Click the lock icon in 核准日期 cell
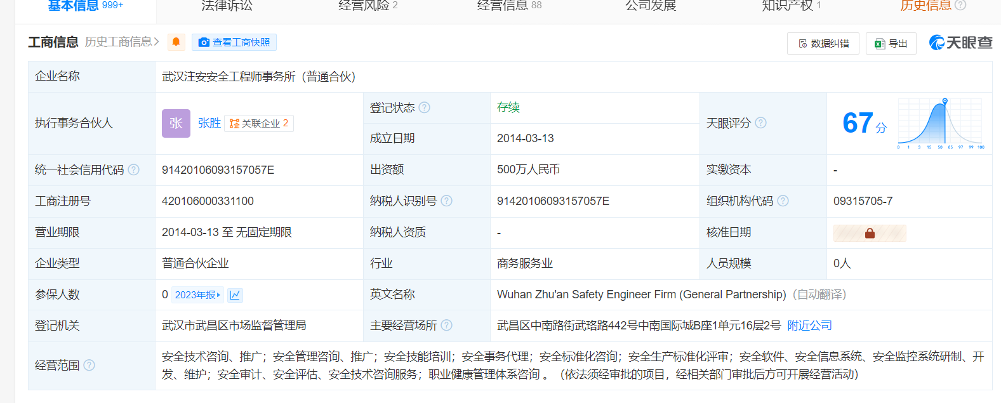This screenshot has width=1001, height=403. coord(870,233)
